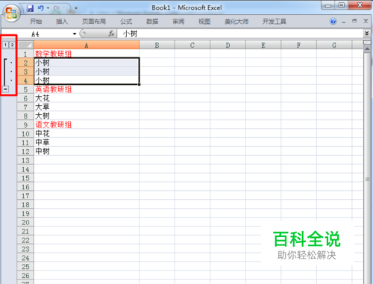Select column G header
The image size is (373, 284).
pyautogui.click(x=334, y=45)
